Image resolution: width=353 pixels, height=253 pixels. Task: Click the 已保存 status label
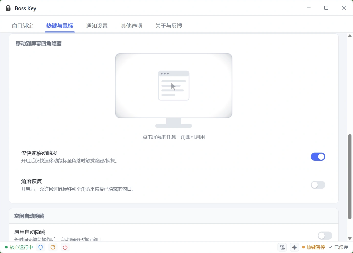[x=338, y=247]
